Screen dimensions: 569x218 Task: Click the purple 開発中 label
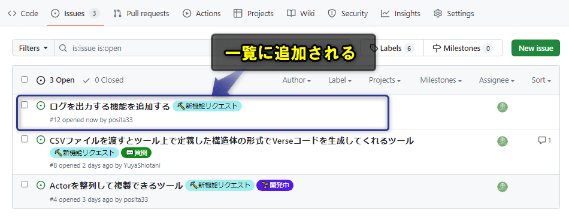275,185
